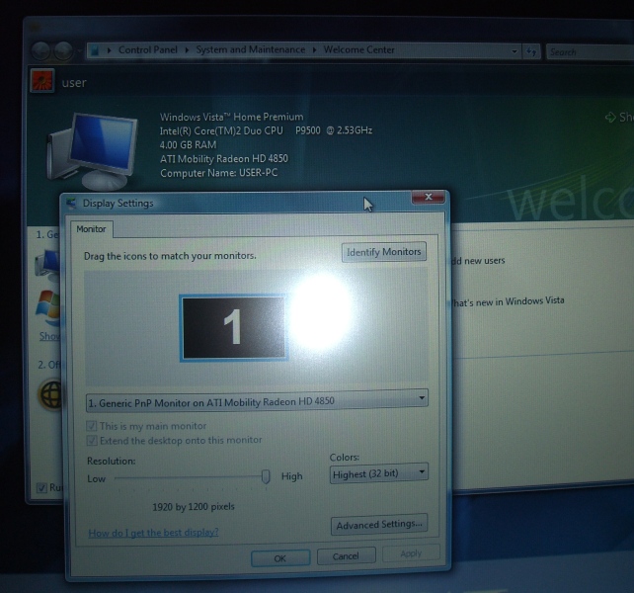Click the address bar refresh icon
The height and width of the screenshot is (593, 634).
point(531,51)
